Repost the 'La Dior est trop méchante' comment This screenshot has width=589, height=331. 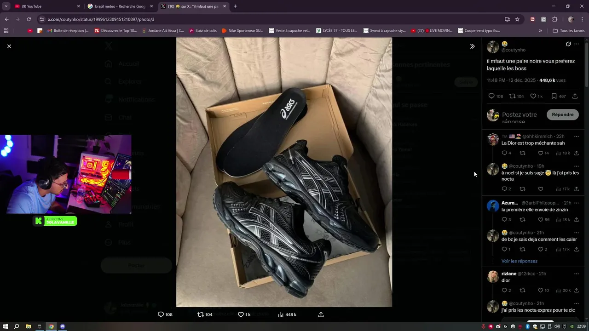tap(522, 153)
